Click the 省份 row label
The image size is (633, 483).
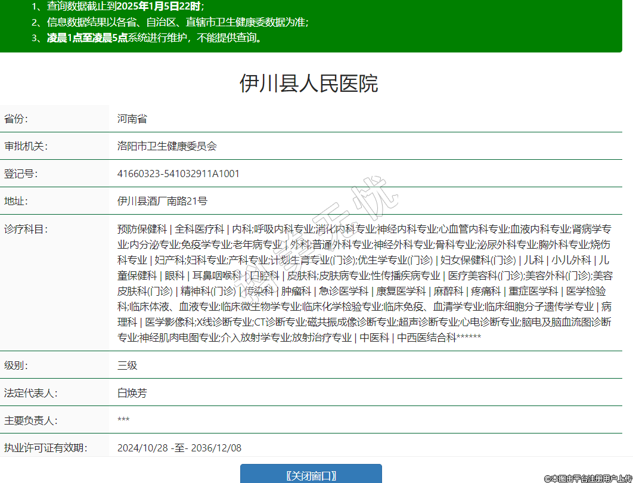(16, 119)
